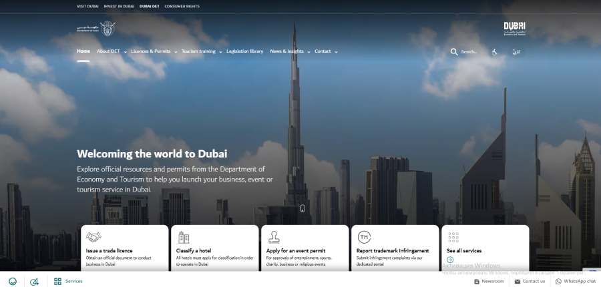Start a WhatsApp chat via its label
This screenshot has height=287, width=601.
(580, 281)
